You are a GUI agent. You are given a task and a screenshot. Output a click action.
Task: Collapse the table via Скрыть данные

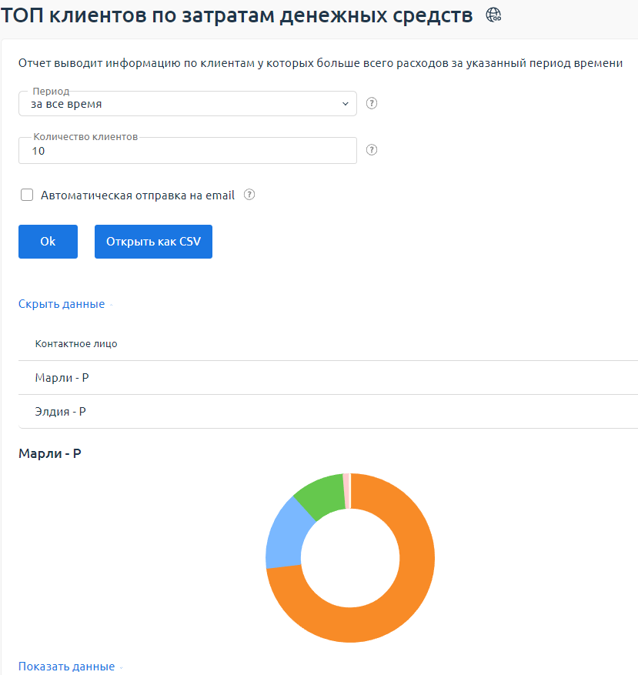62,304
